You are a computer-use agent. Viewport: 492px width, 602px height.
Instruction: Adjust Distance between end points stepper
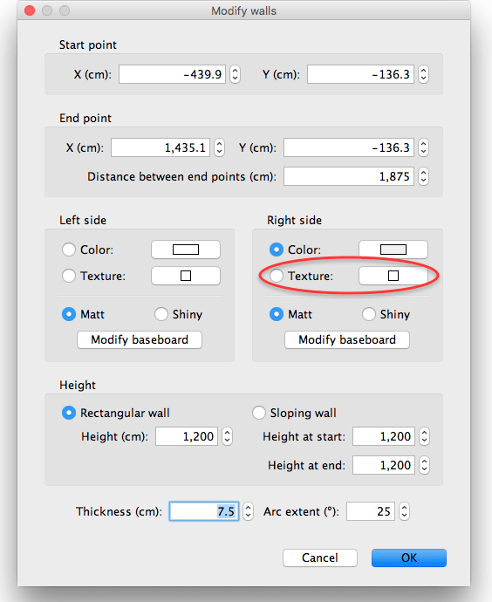pos(423,176)
